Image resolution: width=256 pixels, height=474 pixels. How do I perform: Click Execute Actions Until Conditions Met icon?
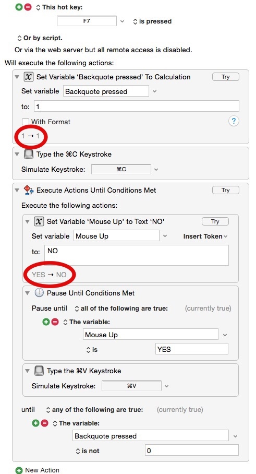click(x=28, y=190)
